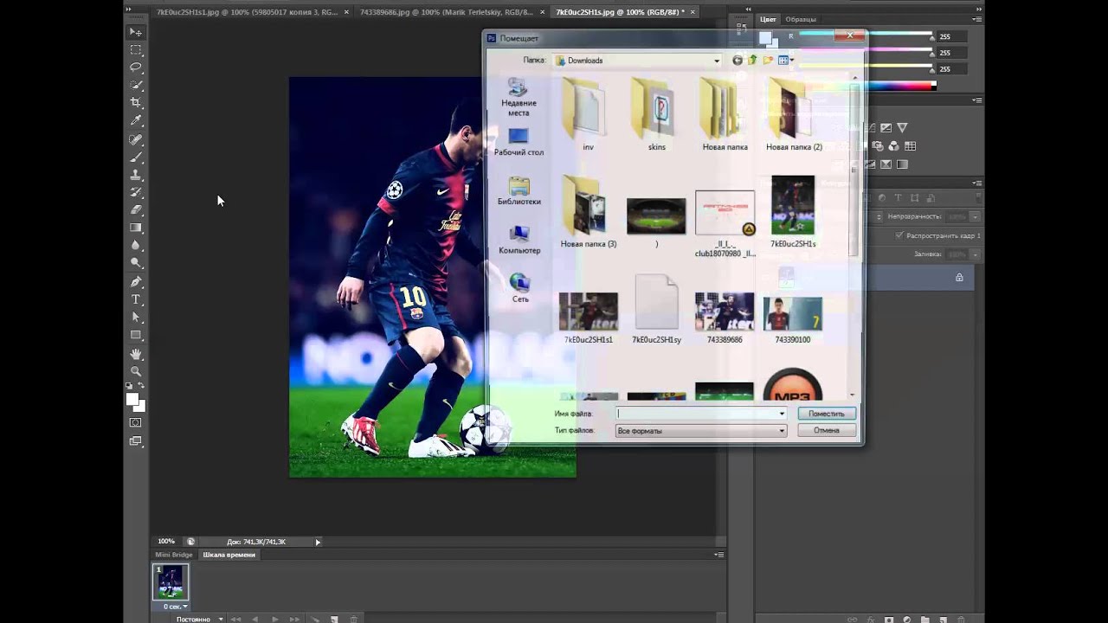Switch to the Цвет panel tab
This screenshot has height=623, width=1108.
click(768, 19)
